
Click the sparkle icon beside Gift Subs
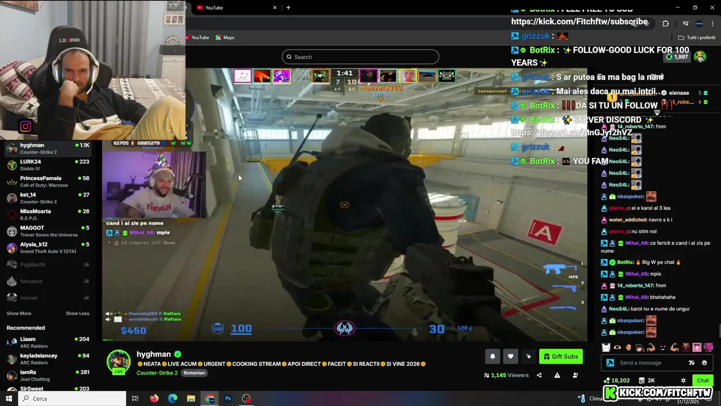tap(528, 356)
